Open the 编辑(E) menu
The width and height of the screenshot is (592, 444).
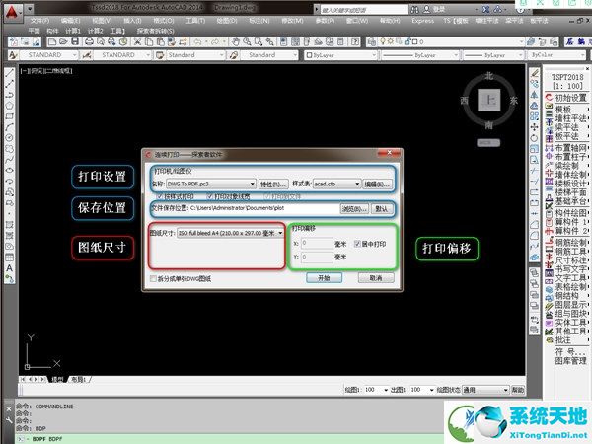coord(71,21)
